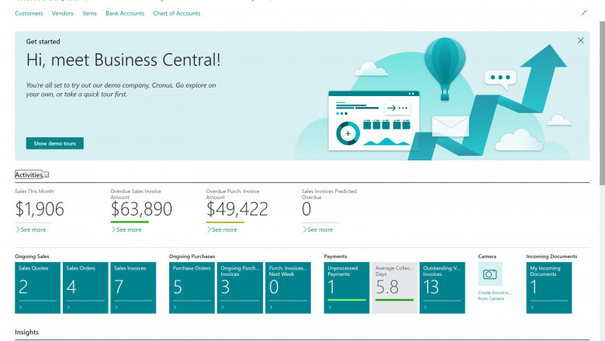See more under Sales Invoices Predicted Overdue
Screen dimensions: 605x341
(x=317, y=229)
